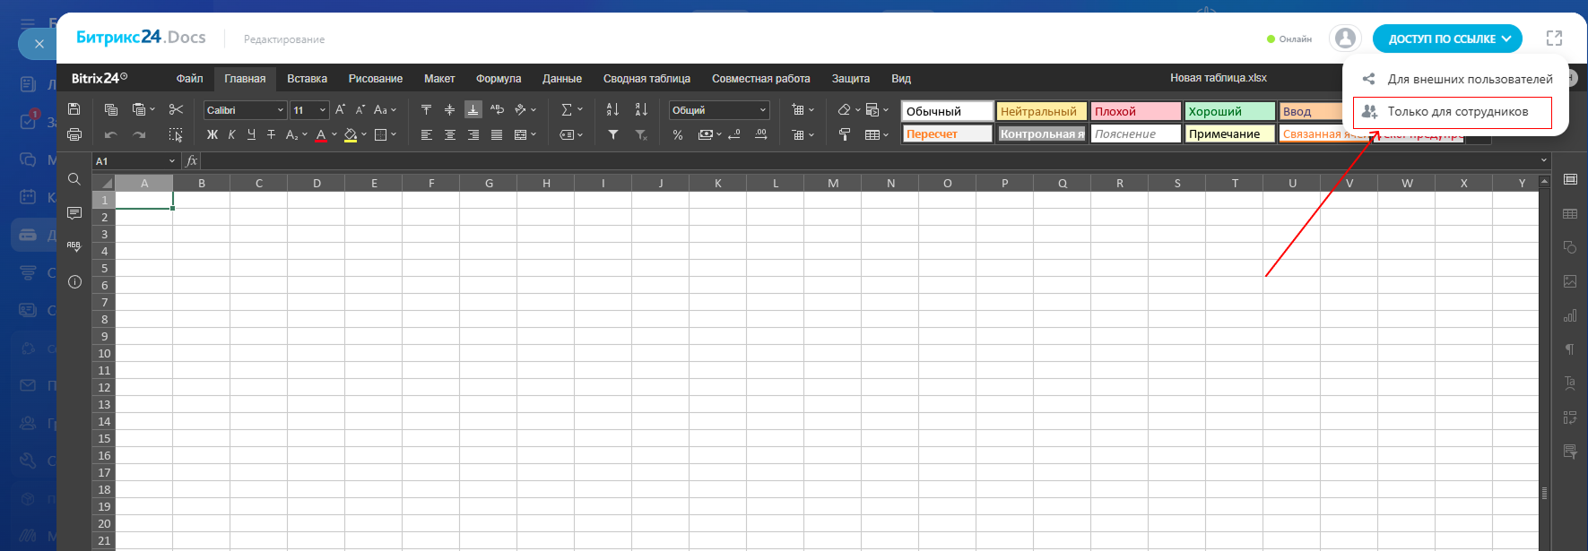Screen dimensions: 1588x551
Task: Toggle italic (К) formatting
Action: click(231, 134)
